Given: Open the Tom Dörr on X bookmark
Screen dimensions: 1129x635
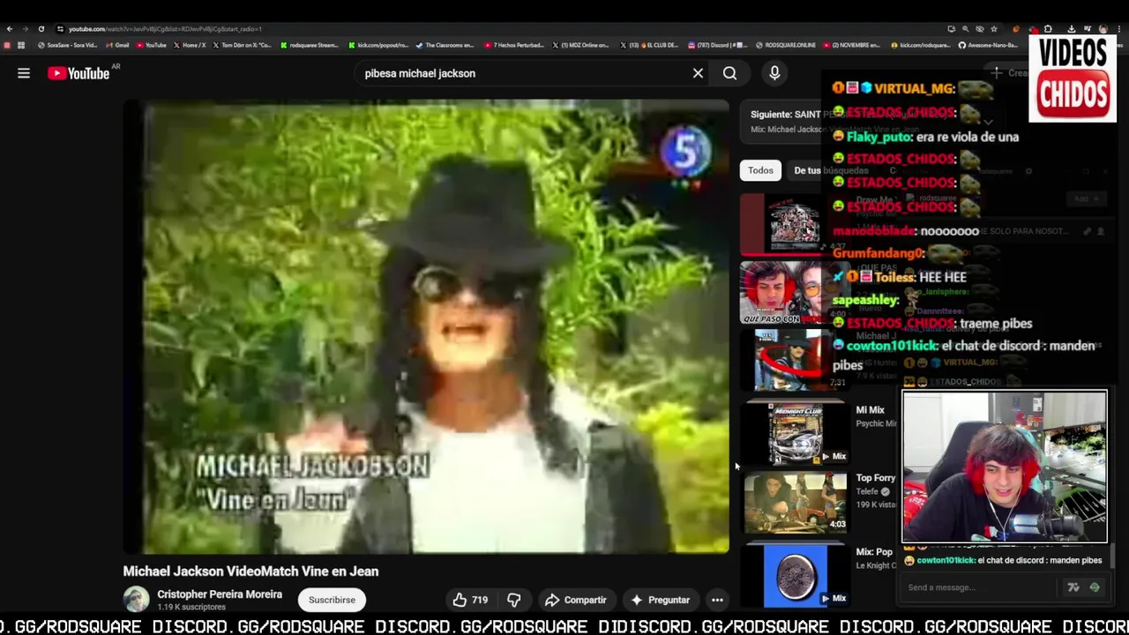Looking at the screenshot, I should (242, 45).
